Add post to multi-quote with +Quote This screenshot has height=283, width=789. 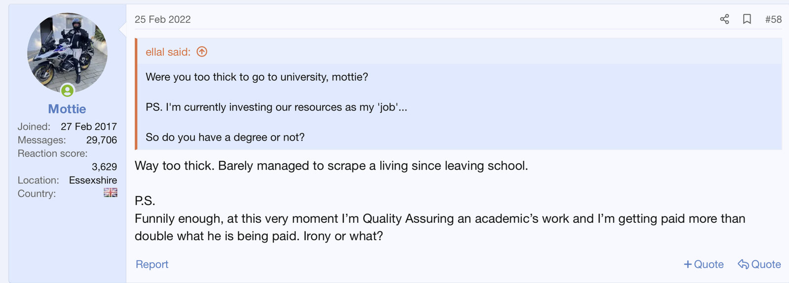pos(704,264)
